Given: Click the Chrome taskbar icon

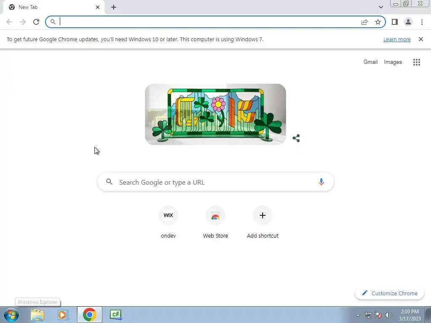Looking at the screenshot, I should pyautogui.click(x=89, y=315).
